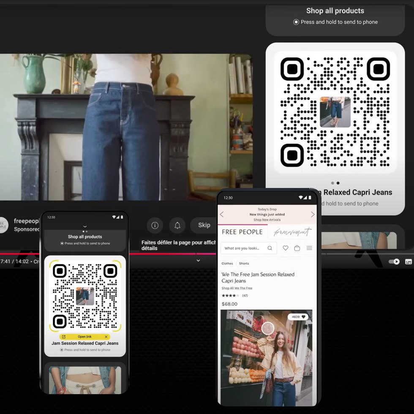Viewport: 414px width, 414px height.
Task: Expand the chevron below the French caption
Action: click(198, 261)
